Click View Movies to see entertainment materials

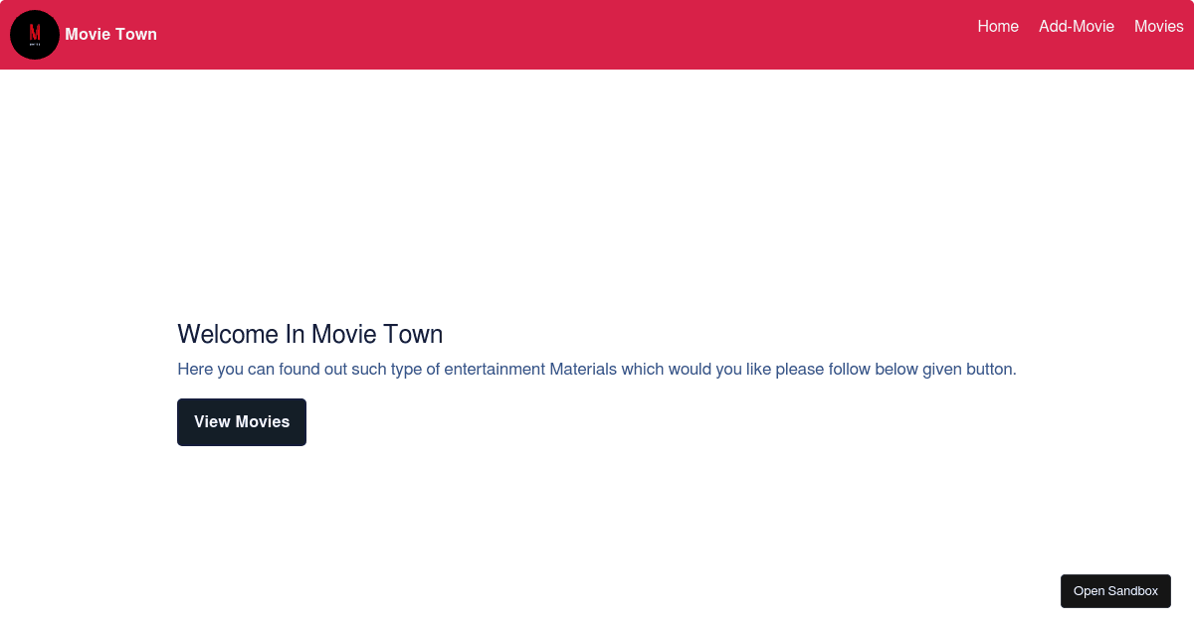point(241,421)
